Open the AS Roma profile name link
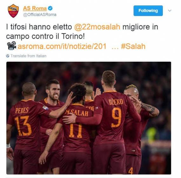Screen dimensions: 181x178 pyautogui.click(x=35, y=8)
